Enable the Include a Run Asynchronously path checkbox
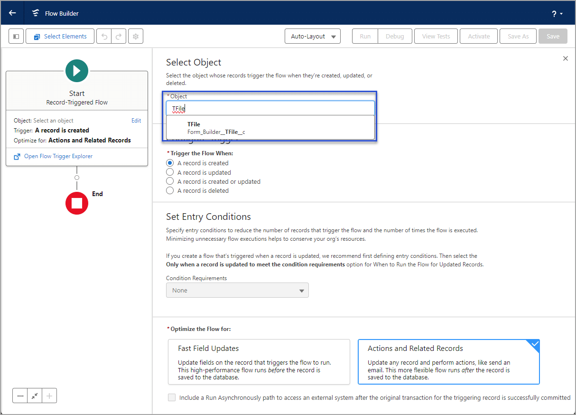576x415 pixels. [x=172, y=397]
